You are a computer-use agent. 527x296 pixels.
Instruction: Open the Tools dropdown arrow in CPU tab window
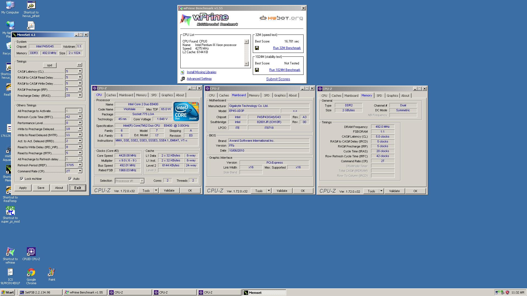156,190
